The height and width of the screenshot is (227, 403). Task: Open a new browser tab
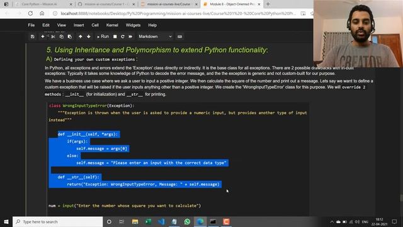pyautogui.click(x=268, y=4)
